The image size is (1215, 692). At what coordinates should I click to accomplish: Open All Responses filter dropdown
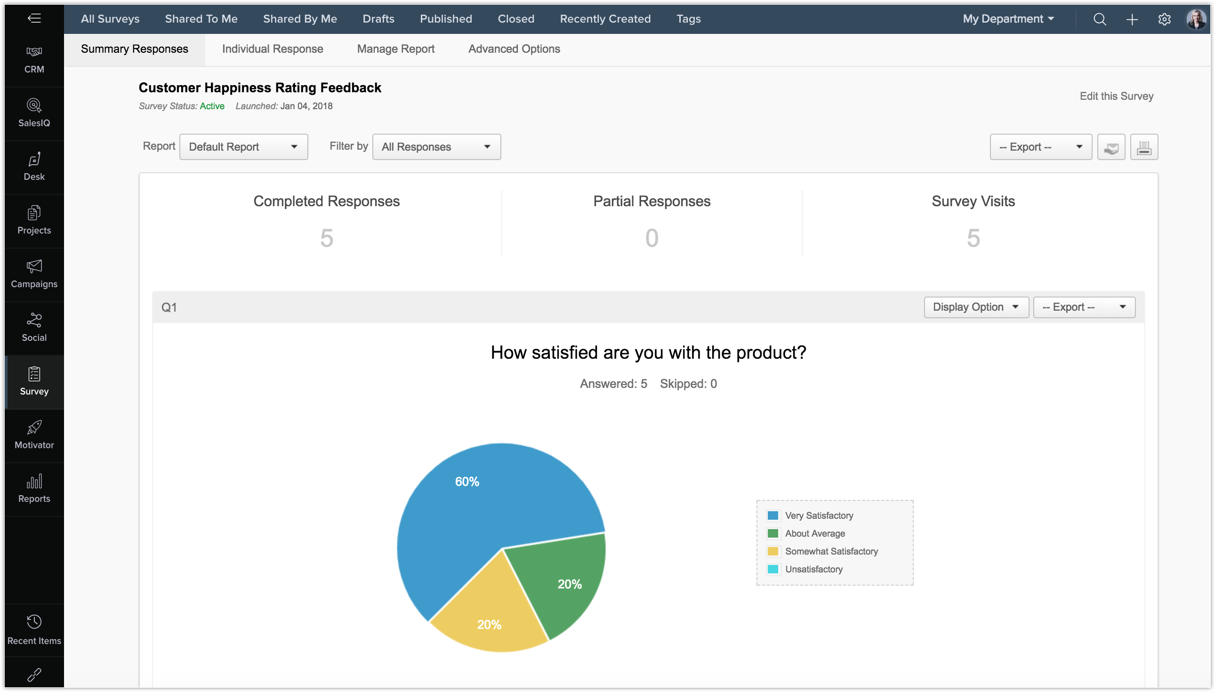pyautogui.click(x=436, y=147)
